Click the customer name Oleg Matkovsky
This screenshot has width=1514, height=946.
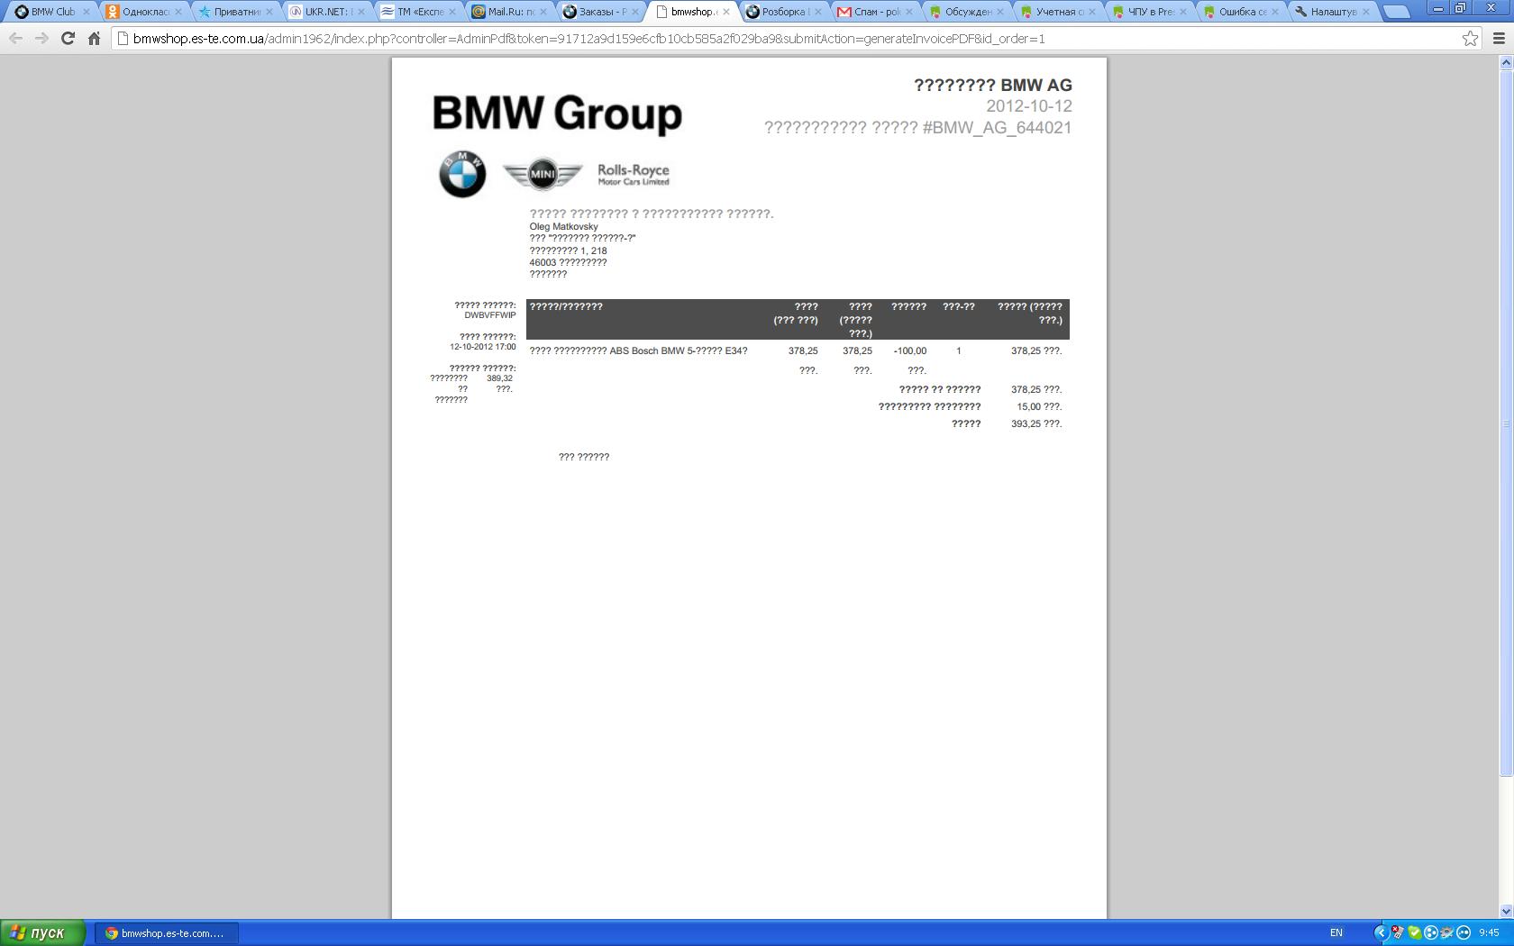564,227
